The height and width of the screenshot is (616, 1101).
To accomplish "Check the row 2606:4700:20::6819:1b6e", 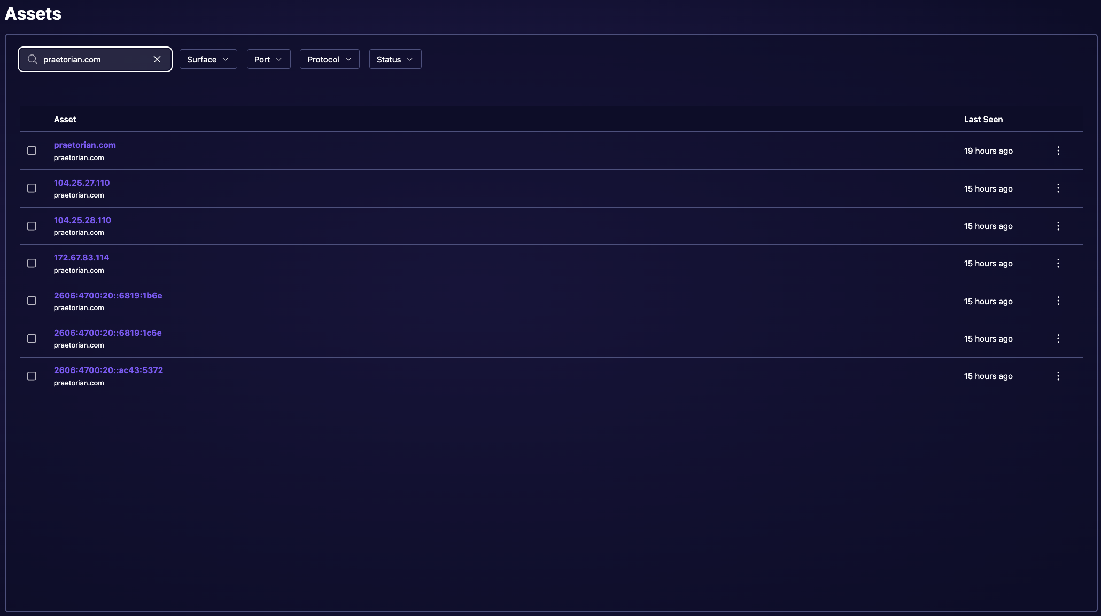I will coord(32,301).
